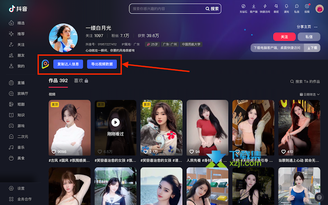Click the 导出视频数据 button
The height and width of the screenshot is (205, 328).
pos(102,64)
